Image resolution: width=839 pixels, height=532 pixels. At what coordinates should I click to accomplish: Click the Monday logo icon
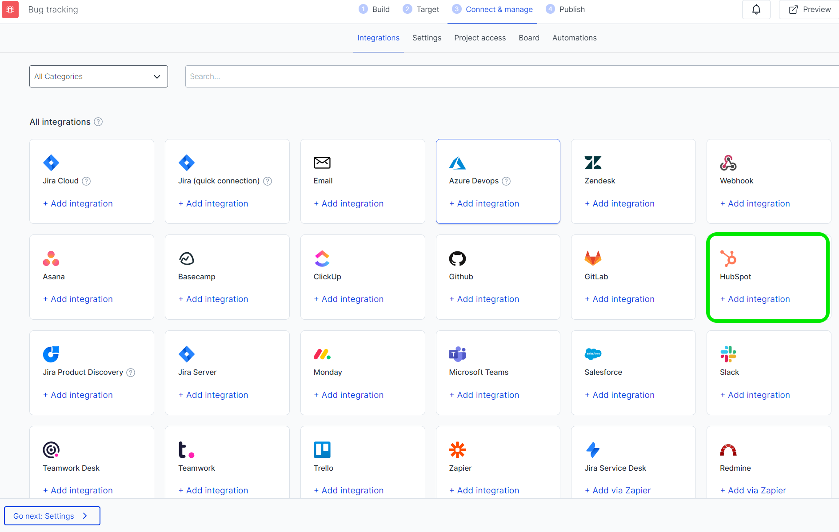(x=322, y=354)
